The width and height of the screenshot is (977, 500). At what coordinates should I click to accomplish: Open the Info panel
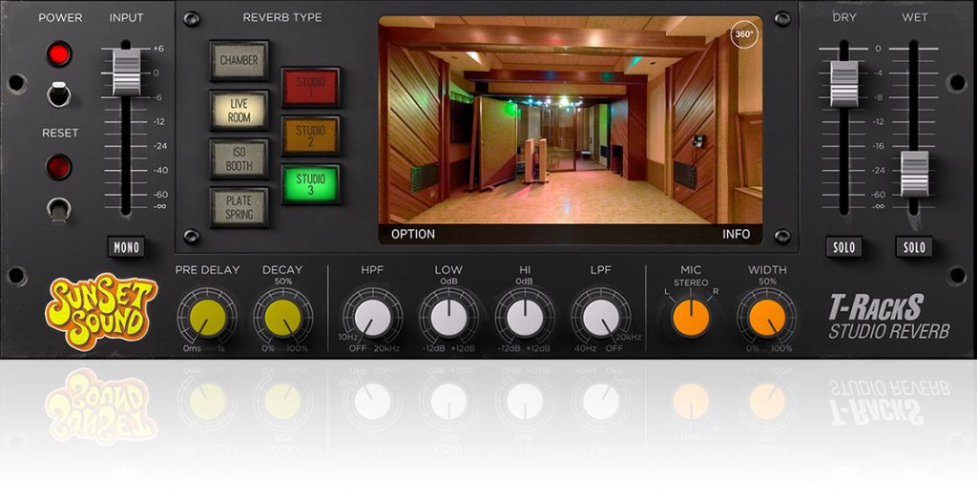(736, 234)
